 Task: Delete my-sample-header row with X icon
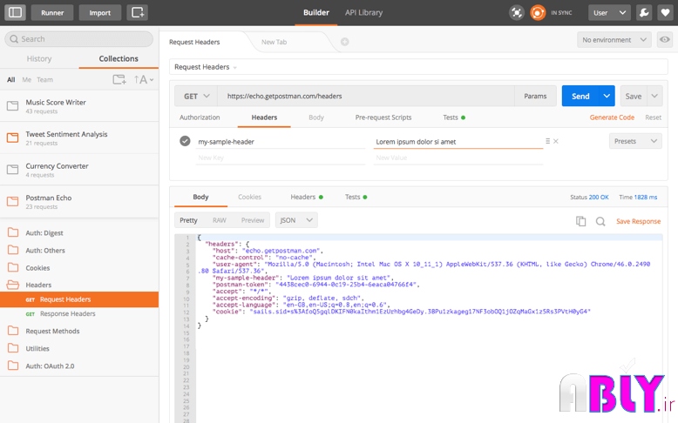(556, 141)
